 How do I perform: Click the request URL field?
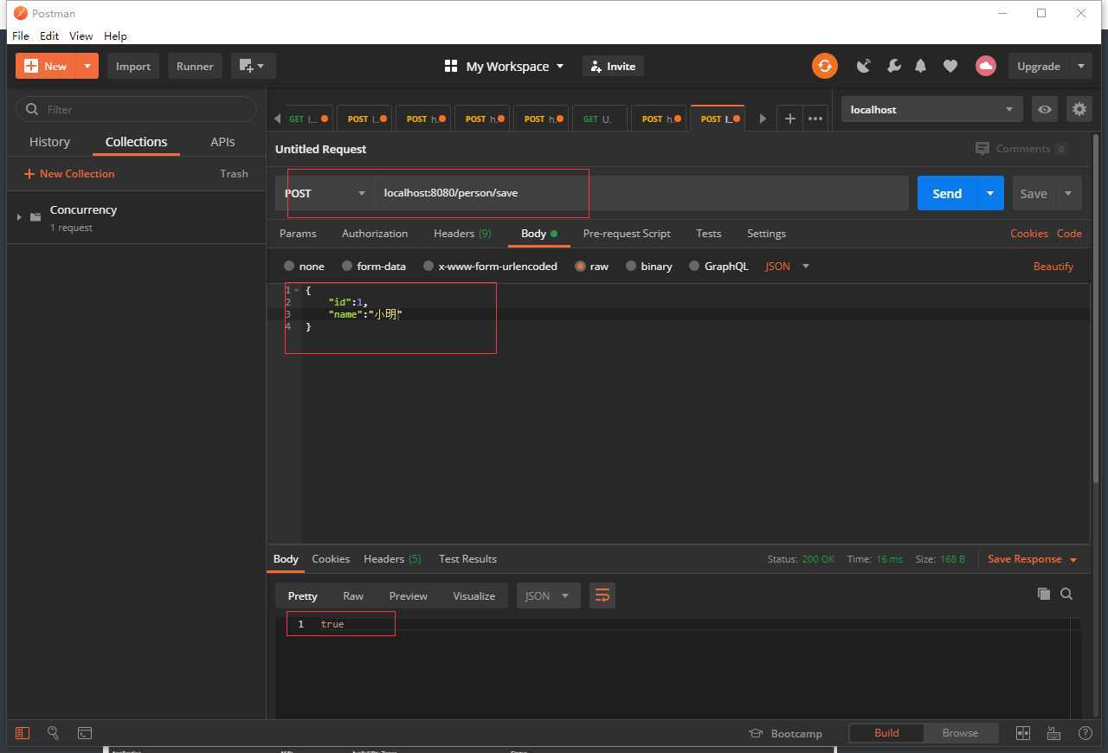point(641,193)
